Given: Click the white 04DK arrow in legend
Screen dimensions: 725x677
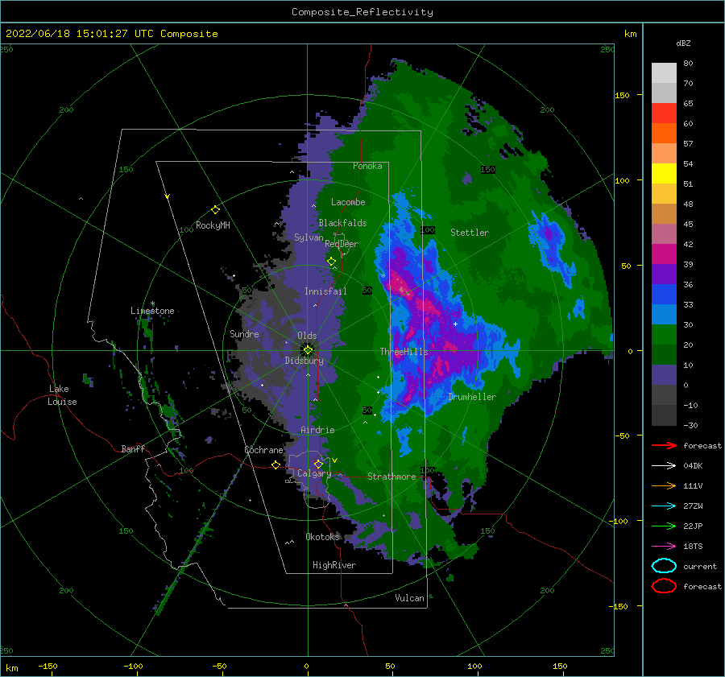Looking at the screenshot, I should (664, 465).
